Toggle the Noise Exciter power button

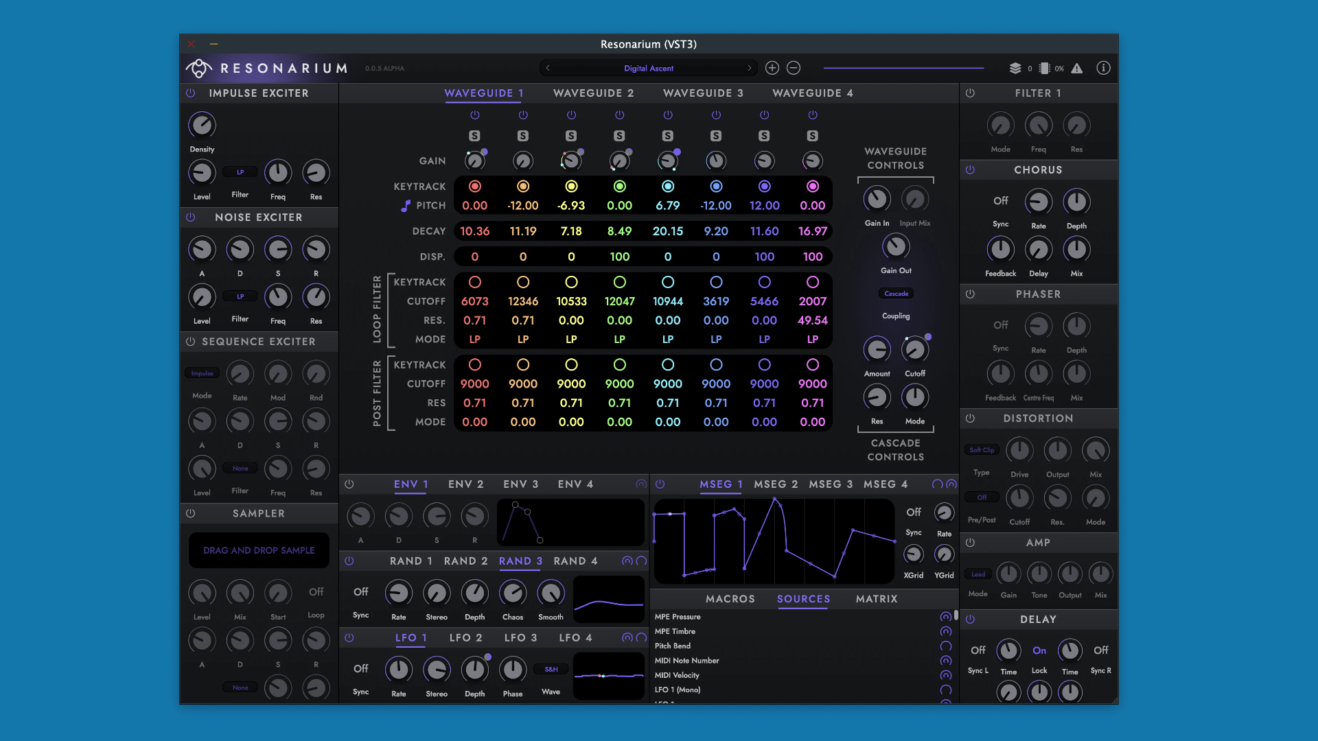click(x=191, y=217)
